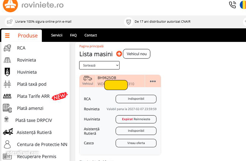Select Plată amenzi in the sidebar
Image resolution: width=246 pixels, height=161 pixels.
click(30, 108)
